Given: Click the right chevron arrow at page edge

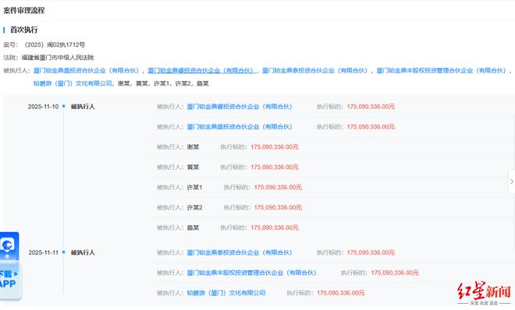Looking at the screenshot, I should (x=512, y=181).
